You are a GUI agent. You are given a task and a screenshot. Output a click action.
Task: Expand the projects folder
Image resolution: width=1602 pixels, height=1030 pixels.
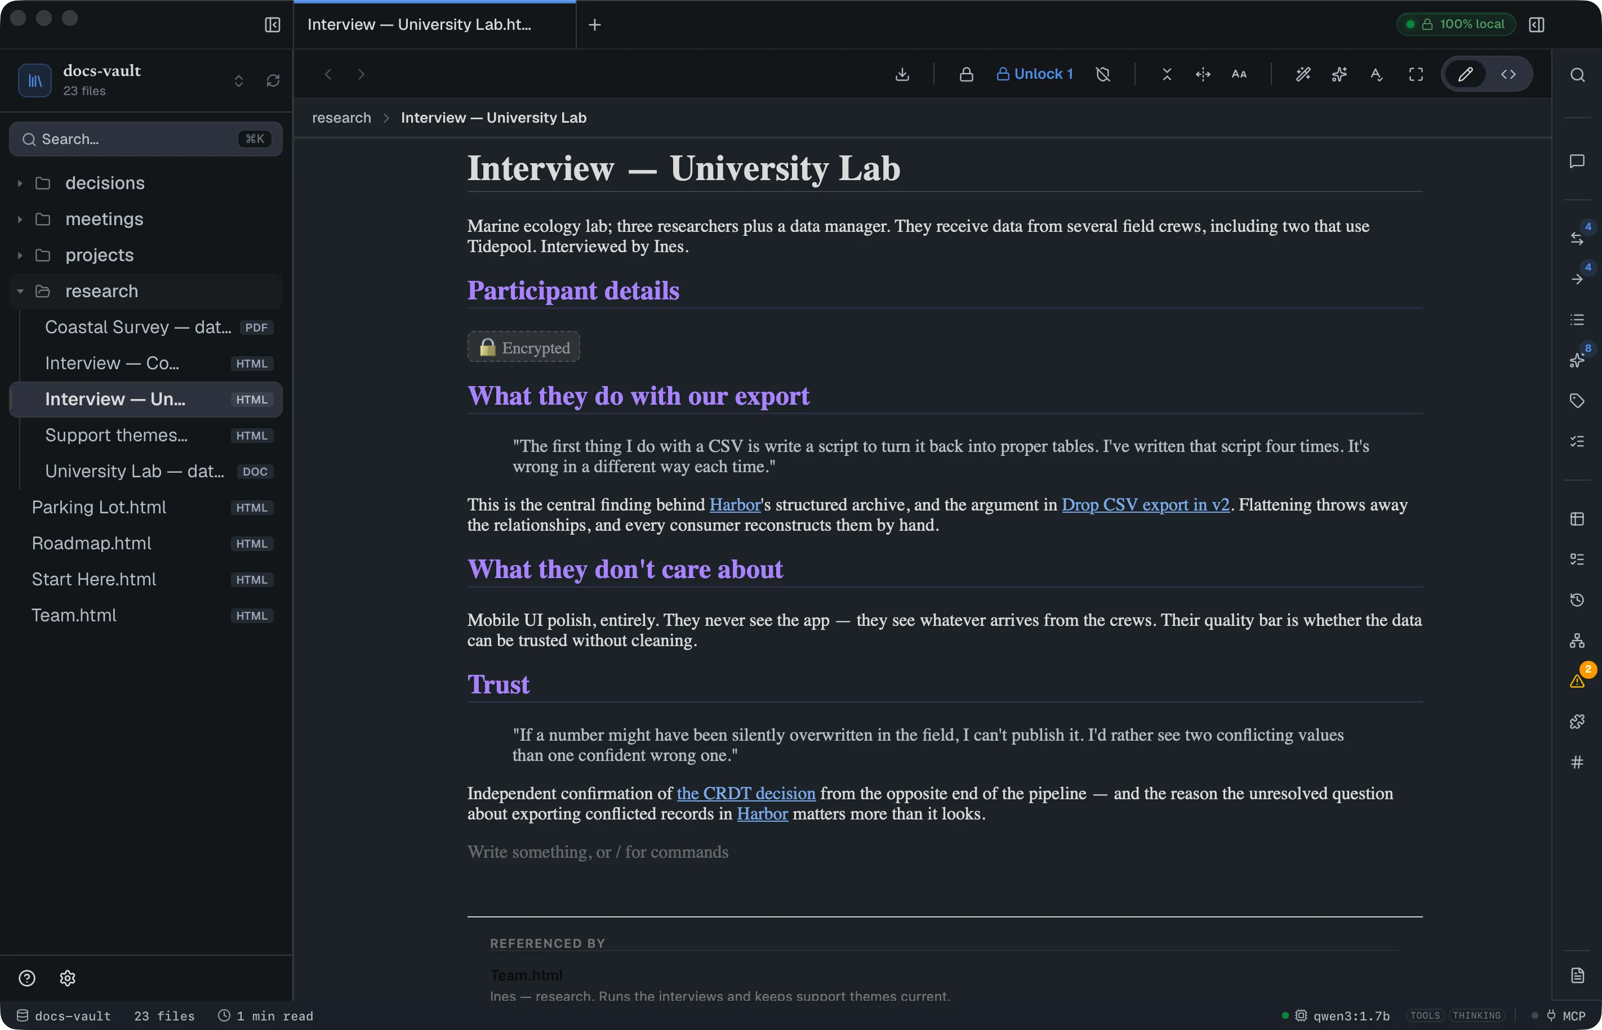[146, 256]
